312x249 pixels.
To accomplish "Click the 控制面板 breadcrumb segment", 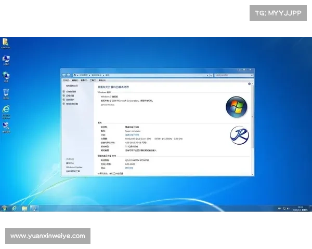I will pyautogui.click(x=84, y=75).
